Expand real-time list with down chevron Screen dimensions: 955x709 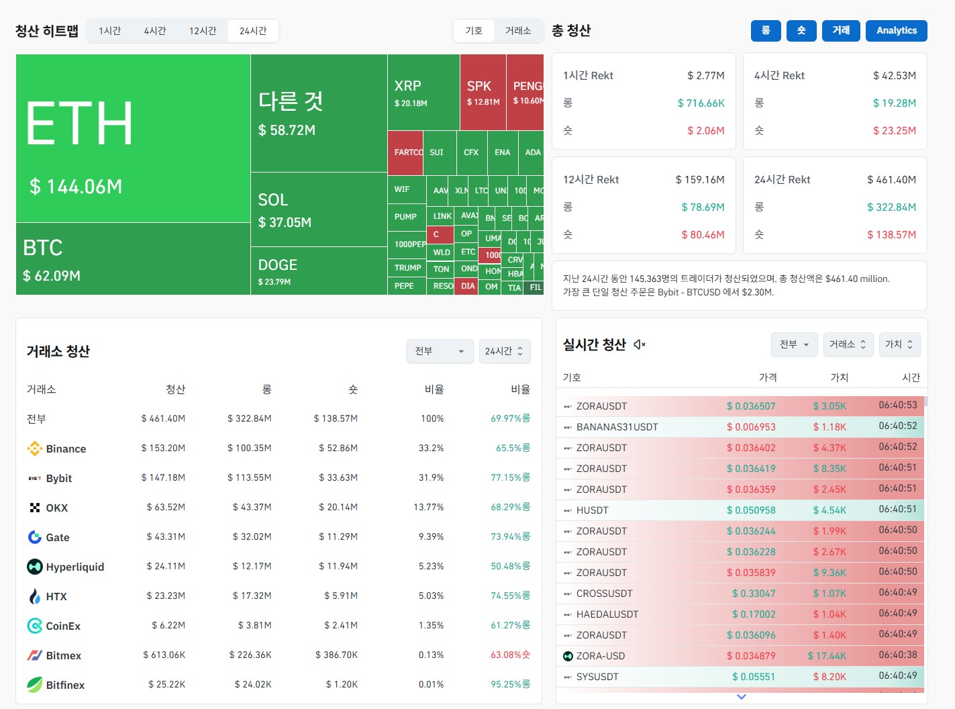coord(742,697)
